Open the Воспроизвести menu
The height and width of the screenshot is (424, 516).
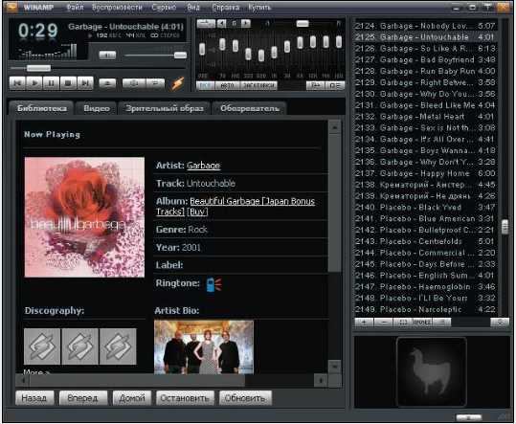coord(117,8)
